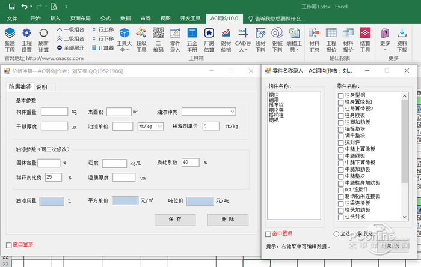Open the 元/kg unit dropdown
Screen dimensions: 421x267
(x=159, y=126)
